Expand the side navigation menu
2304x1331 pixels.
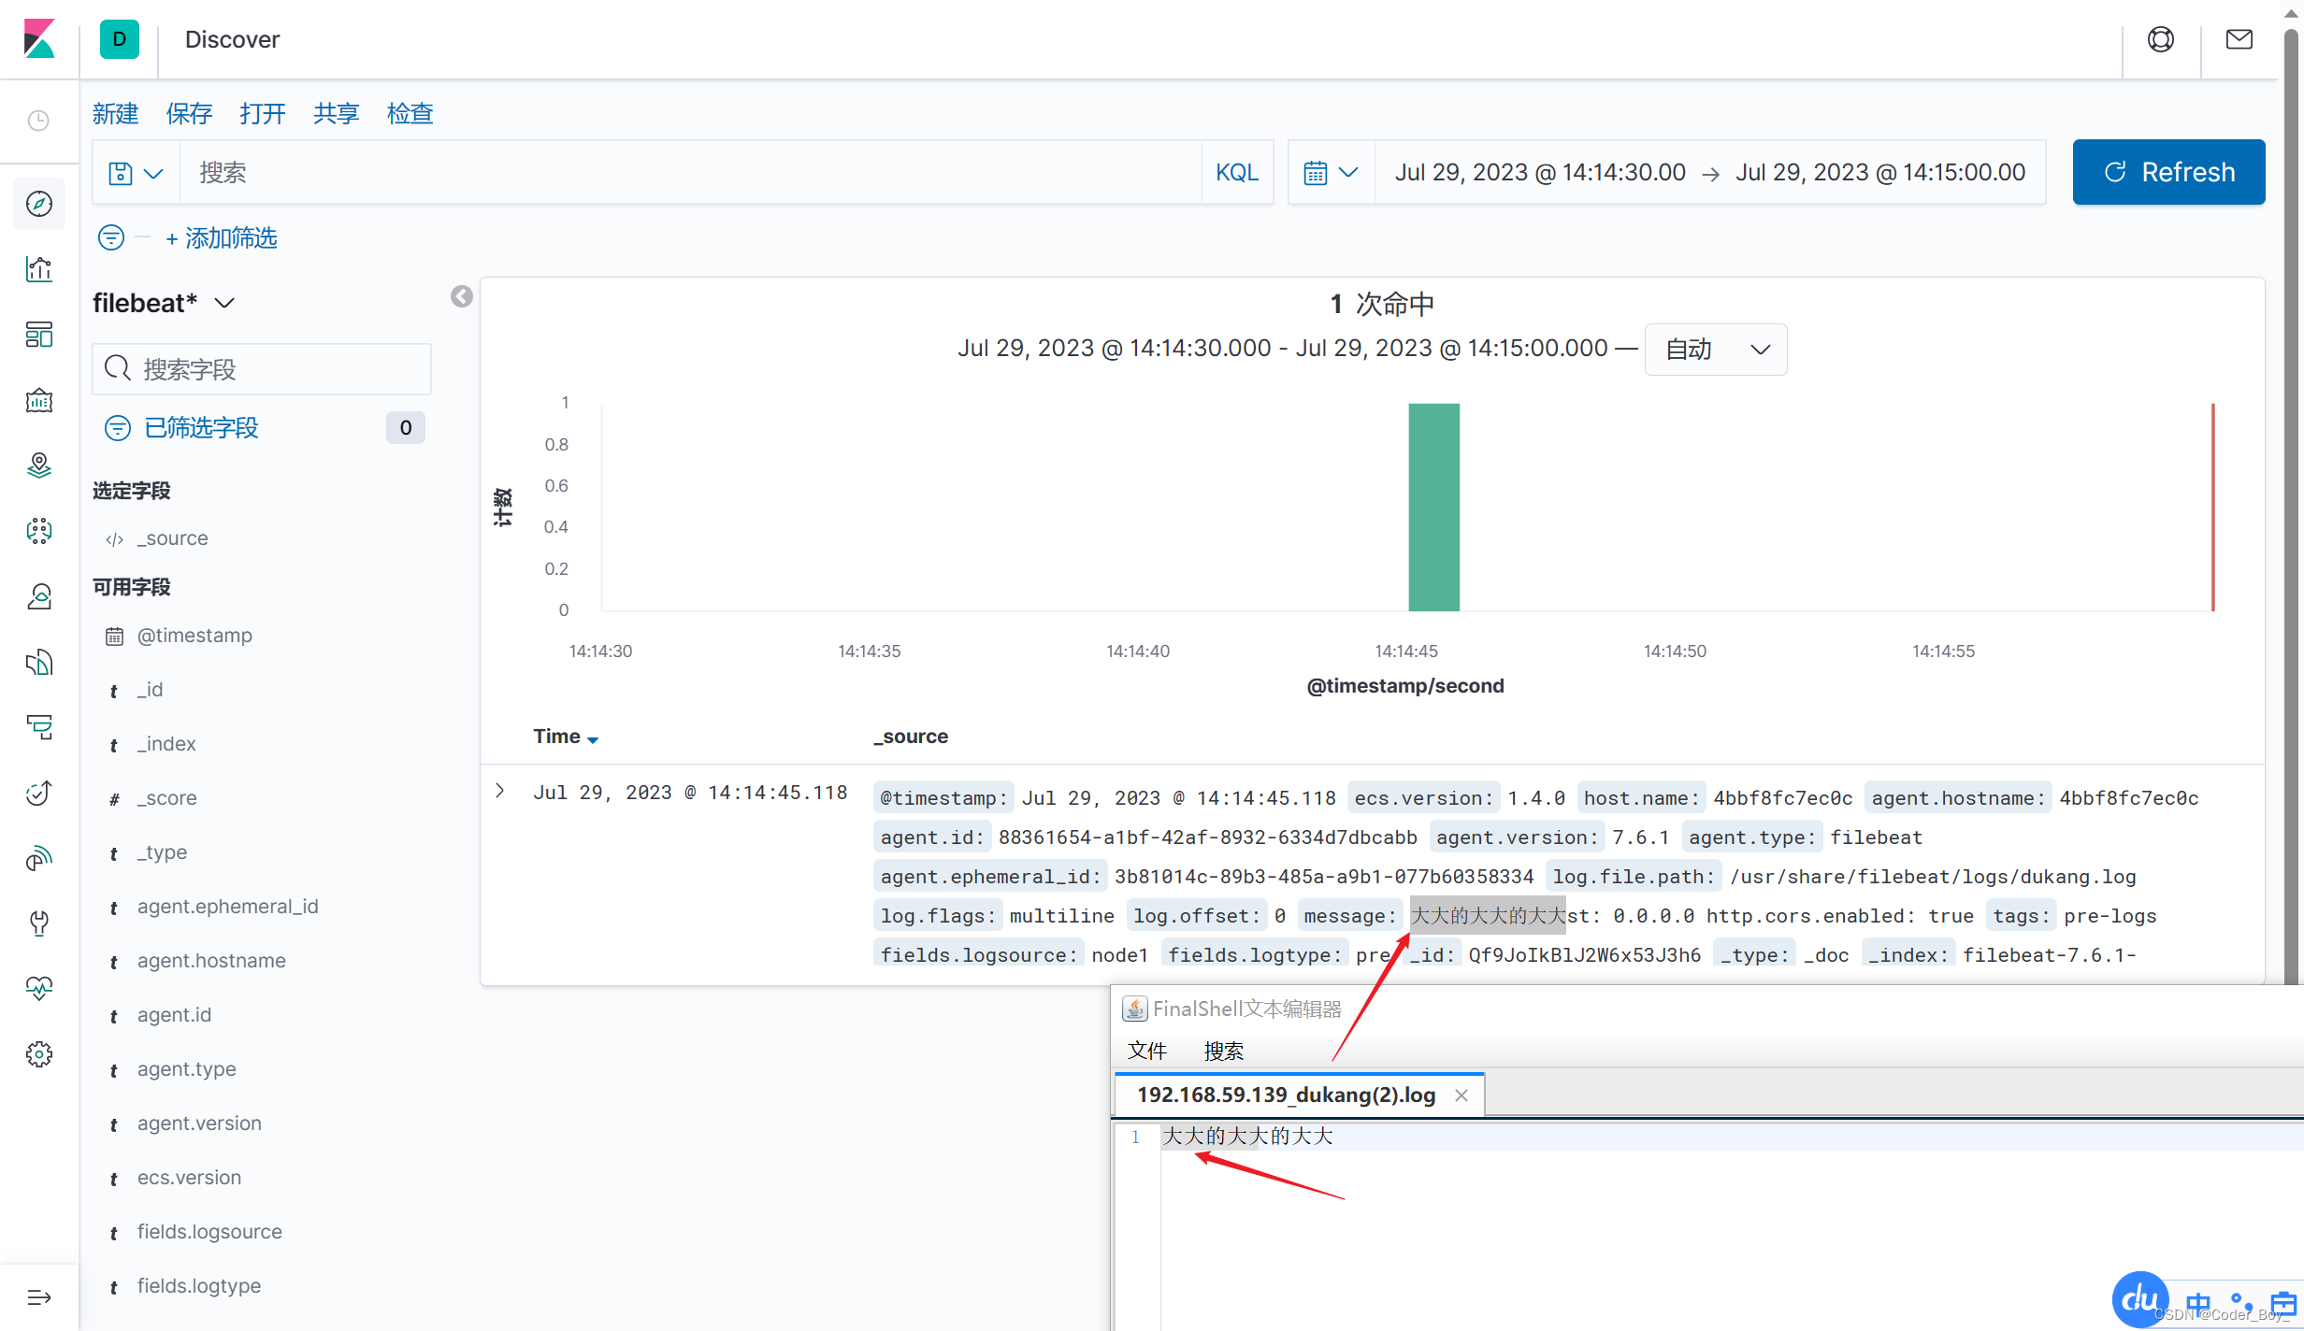(x=39, y=1297)
